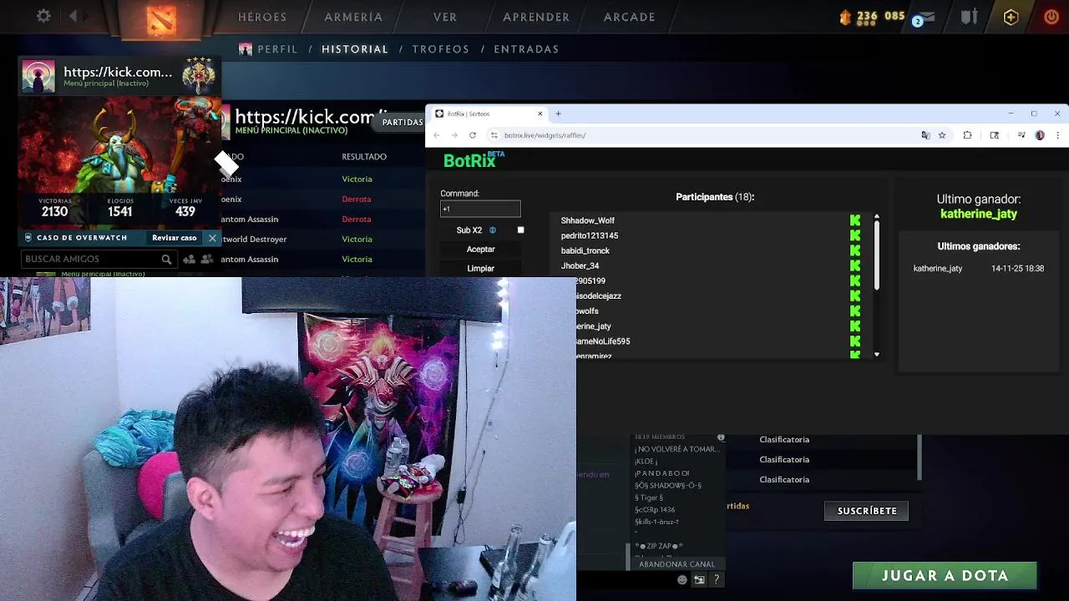Image resolution: width=1069 pixels, height=601 pixels.
Task: Click channel member ZIP ZAP
Action: pyautogui.click(x=658, y=546)
